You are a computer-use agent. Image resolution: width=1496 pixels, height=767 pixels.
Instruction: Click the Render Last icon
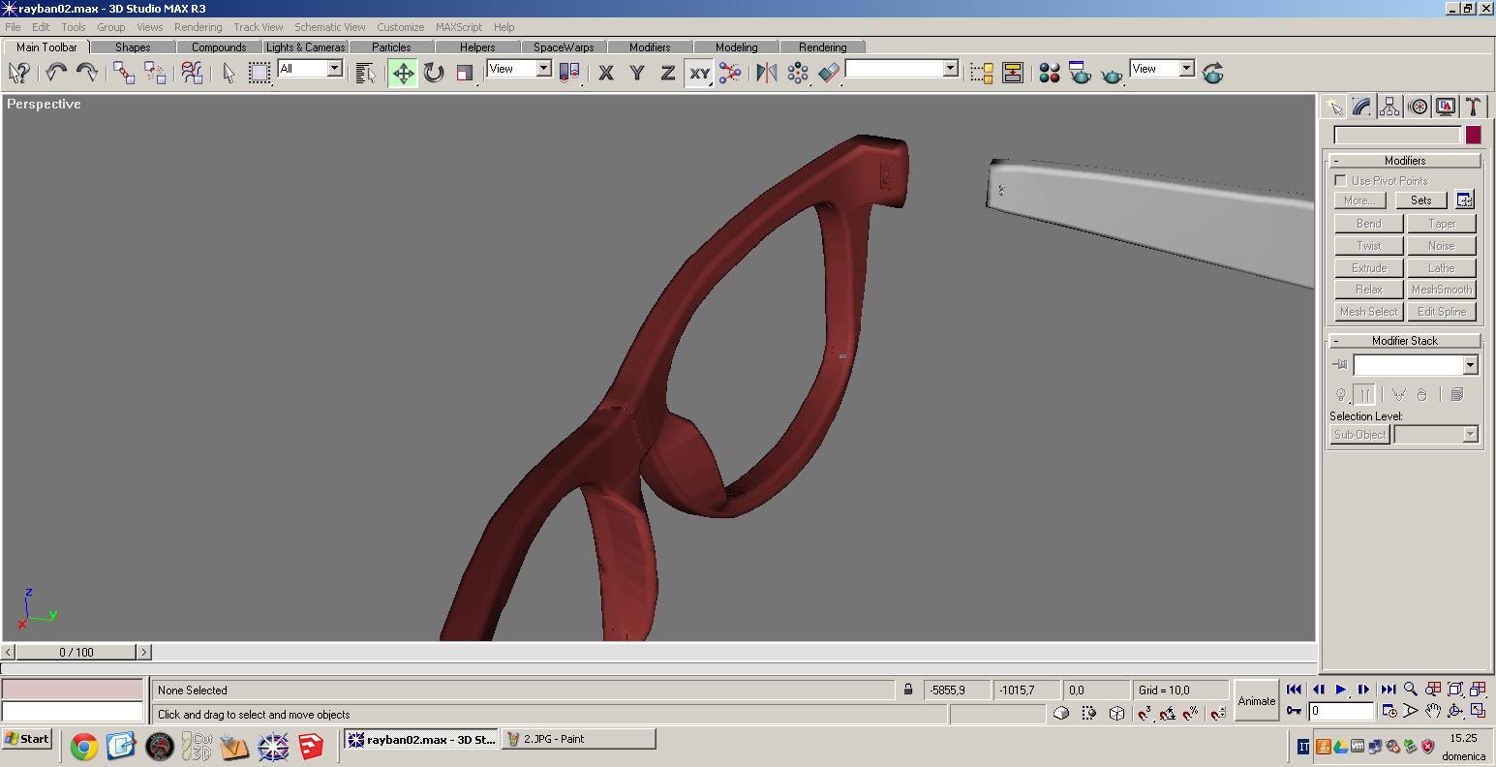point(1212,73)
